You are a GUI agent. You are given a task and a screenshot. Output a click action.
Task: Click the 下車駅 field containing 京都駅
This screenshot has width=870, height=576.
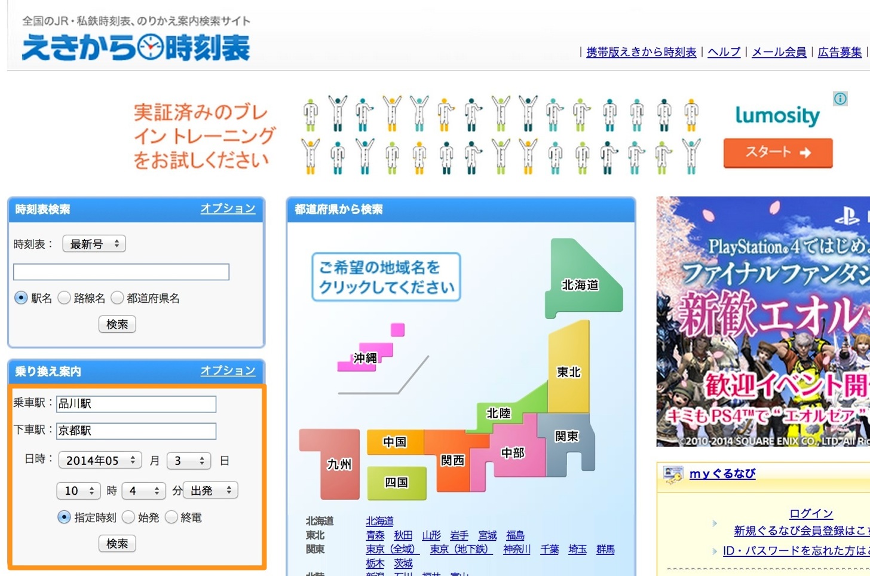pos(136,431)
